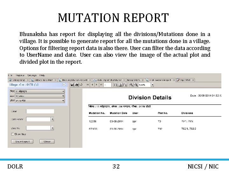
Task: Open the Reports menu
Action: [x=20, y=75]
